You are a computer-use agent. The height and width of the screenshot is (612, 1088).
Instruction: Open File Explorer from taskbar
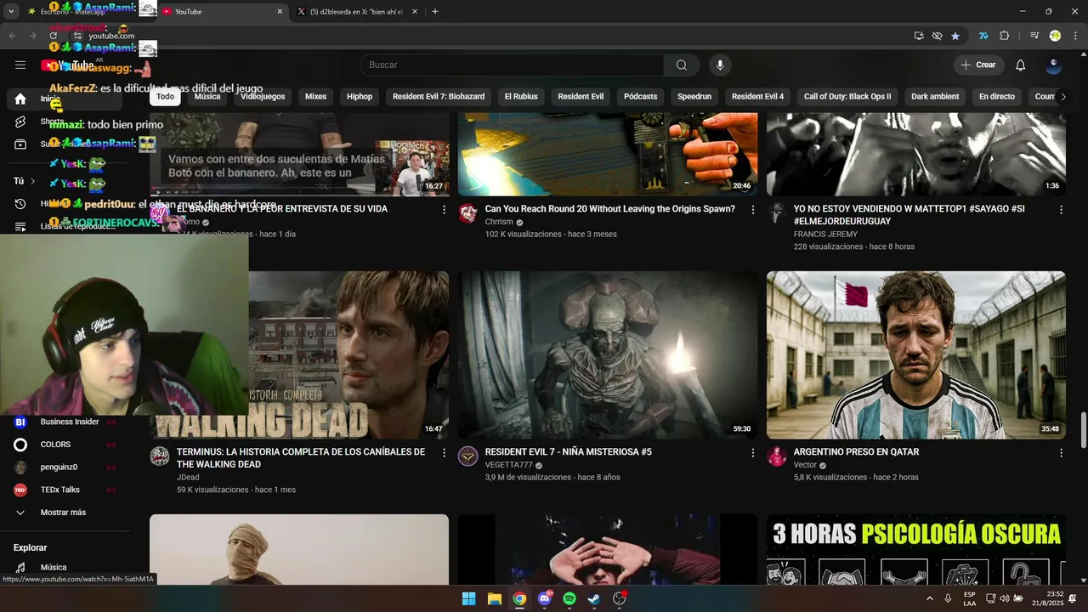click(x=494, y=598)
